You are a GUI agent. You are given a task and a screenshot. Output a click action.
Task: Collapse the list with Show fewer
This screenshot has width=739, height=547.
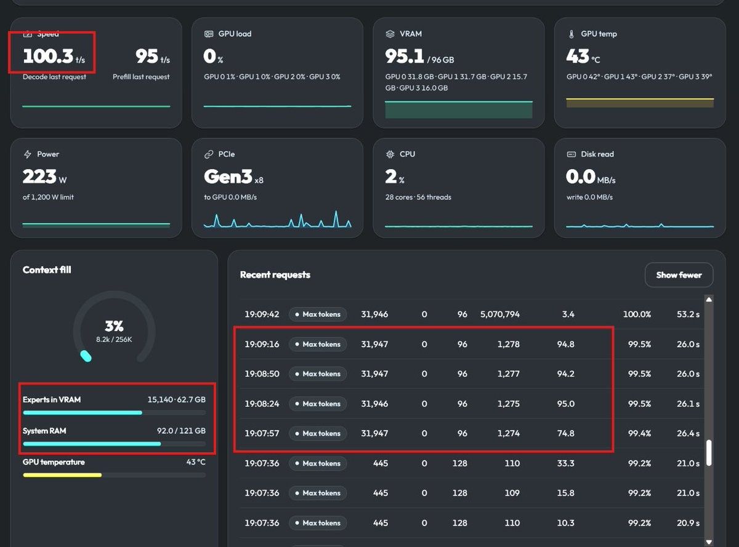[x=679, y=275]
